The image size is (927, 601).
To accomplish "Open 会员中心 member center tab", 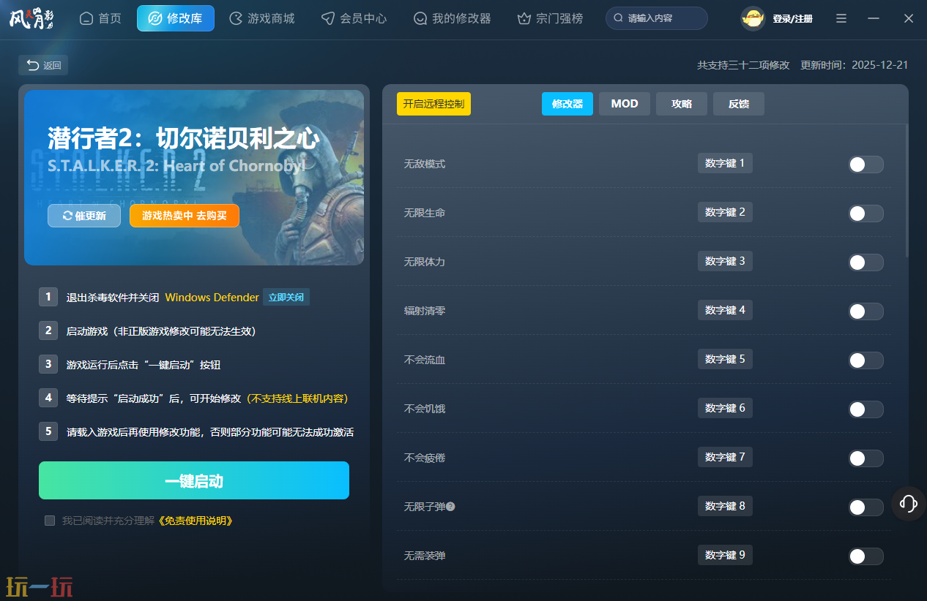I will (354, 18).
